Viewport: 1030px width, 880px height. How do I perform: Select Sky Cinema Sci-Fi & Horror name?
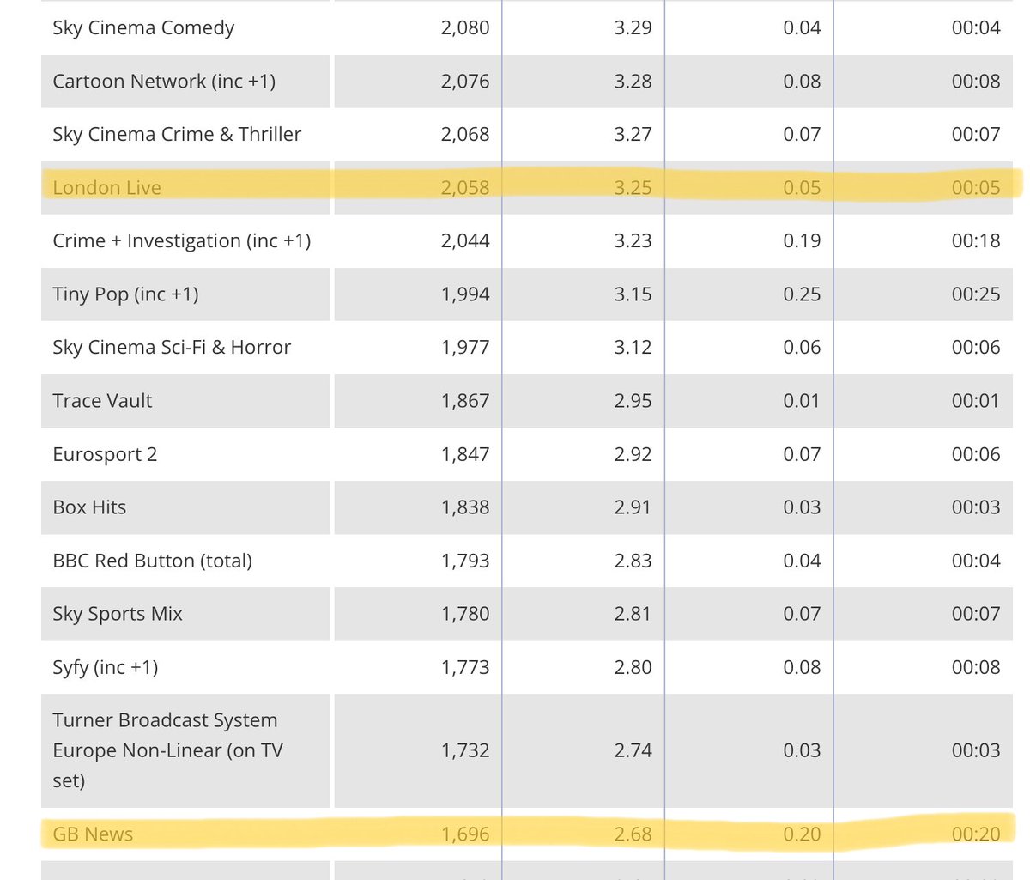(x=172, y=348)
